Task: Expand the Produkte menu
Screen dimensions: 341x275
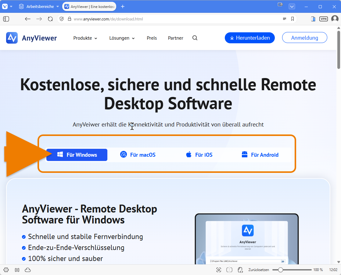Action: coord(85,38)
